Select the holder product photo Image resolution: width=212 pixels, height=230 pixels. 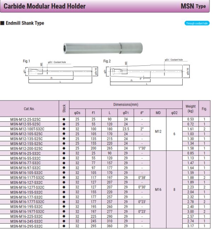click(103, 48)
